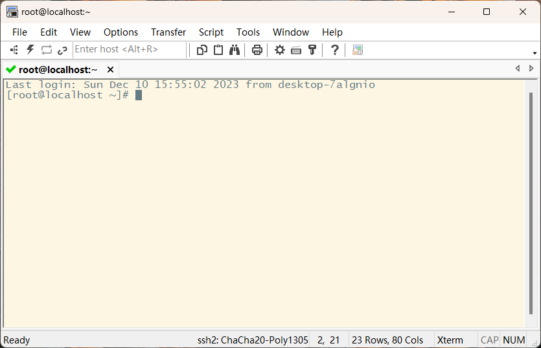
Task: Click the NUM indicator in status bar
Action: 514,340
